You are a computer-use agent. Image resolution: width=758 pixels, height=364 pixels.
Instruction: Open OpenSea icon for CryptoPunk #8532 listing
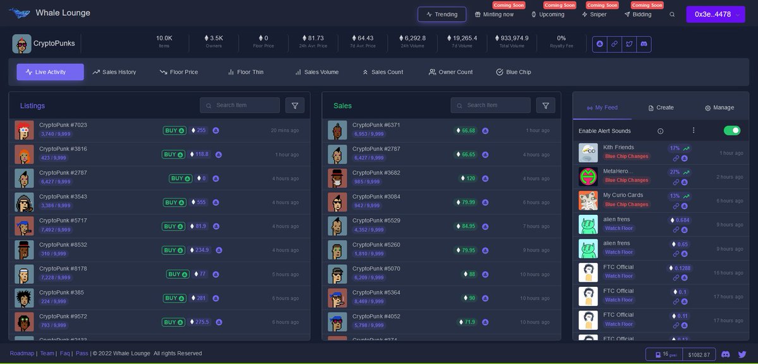point(219,250)
